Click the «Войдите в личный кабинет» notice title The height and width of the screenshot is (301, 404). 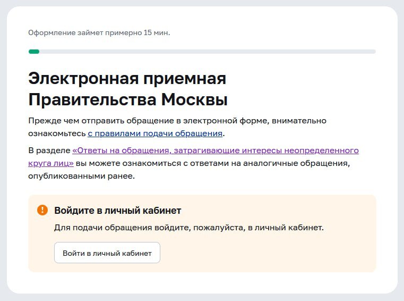click(117, 211)
